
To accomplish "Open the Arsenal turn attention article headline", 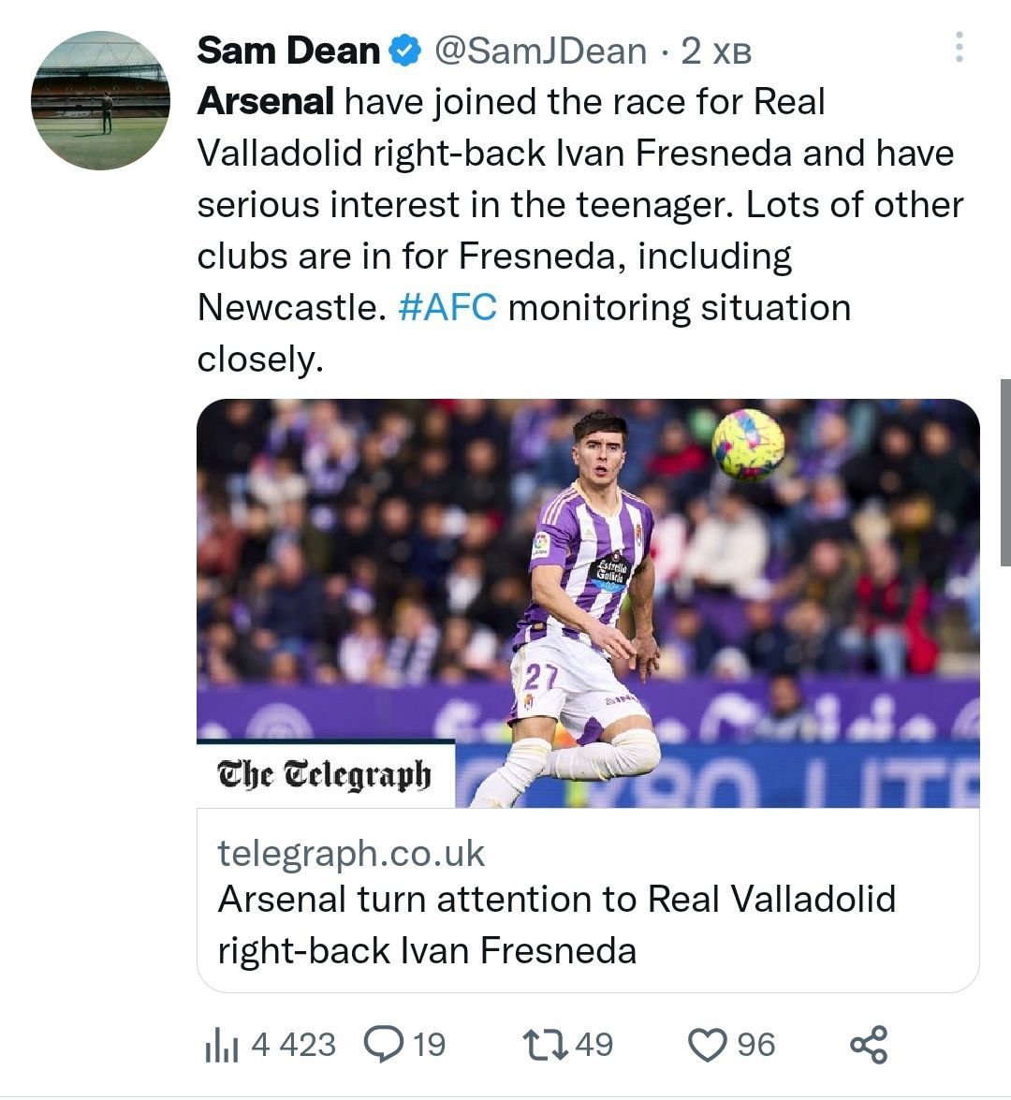I will click(556, 925).
